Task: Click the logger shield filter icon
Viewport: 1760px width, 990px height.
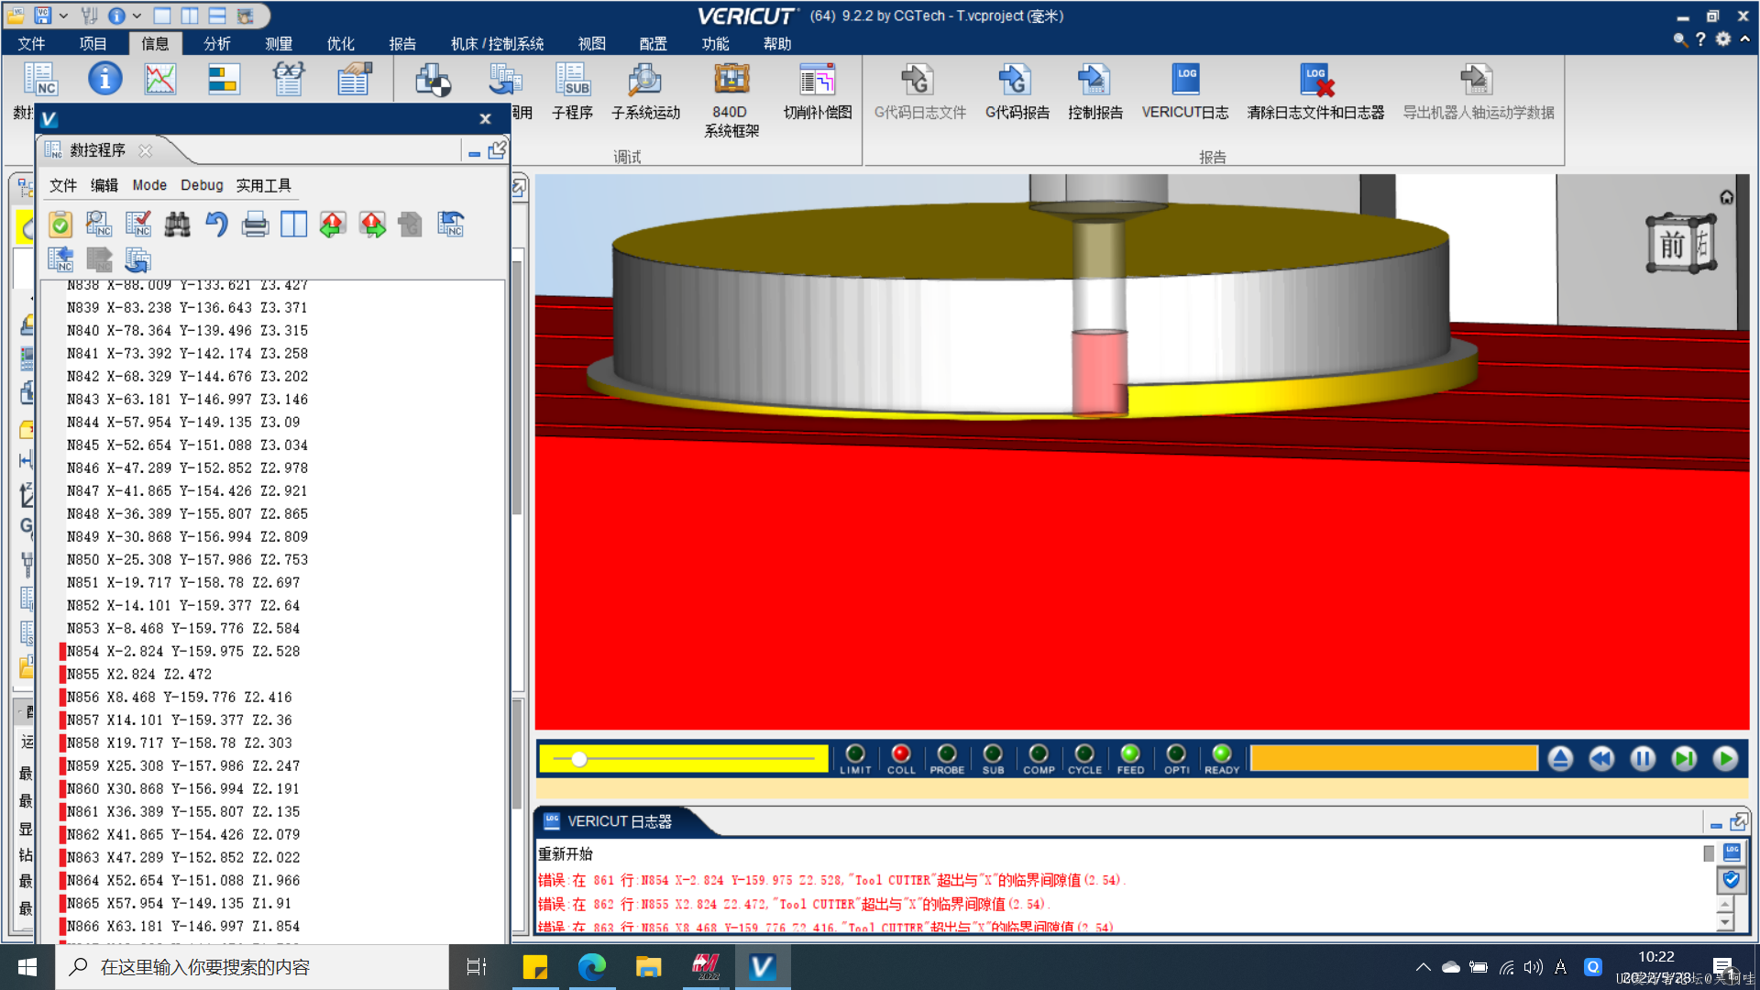Action: 1731,880
